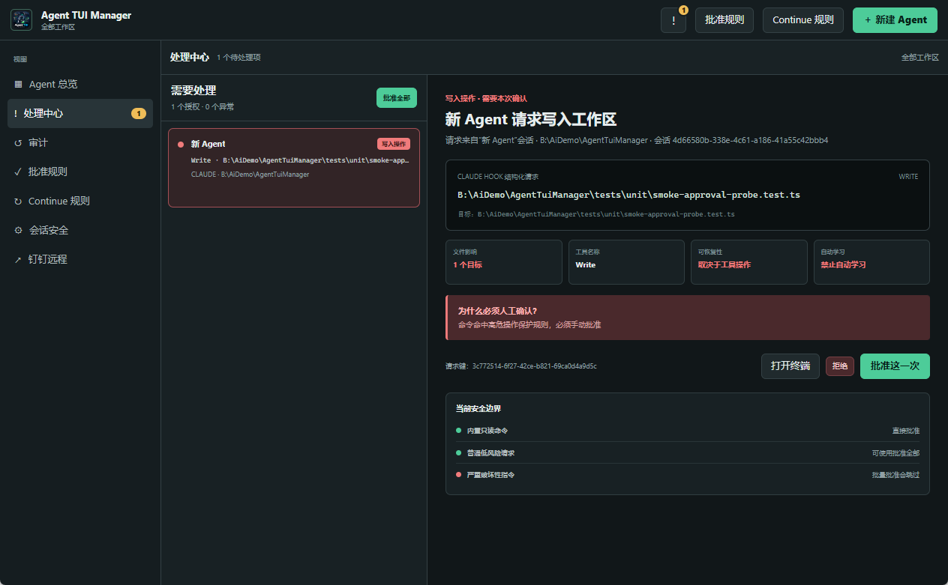This screenshot has width=948, height=585.
Task: Click the 为什么必须人工确认 warning banner
Action: point(688,318)
